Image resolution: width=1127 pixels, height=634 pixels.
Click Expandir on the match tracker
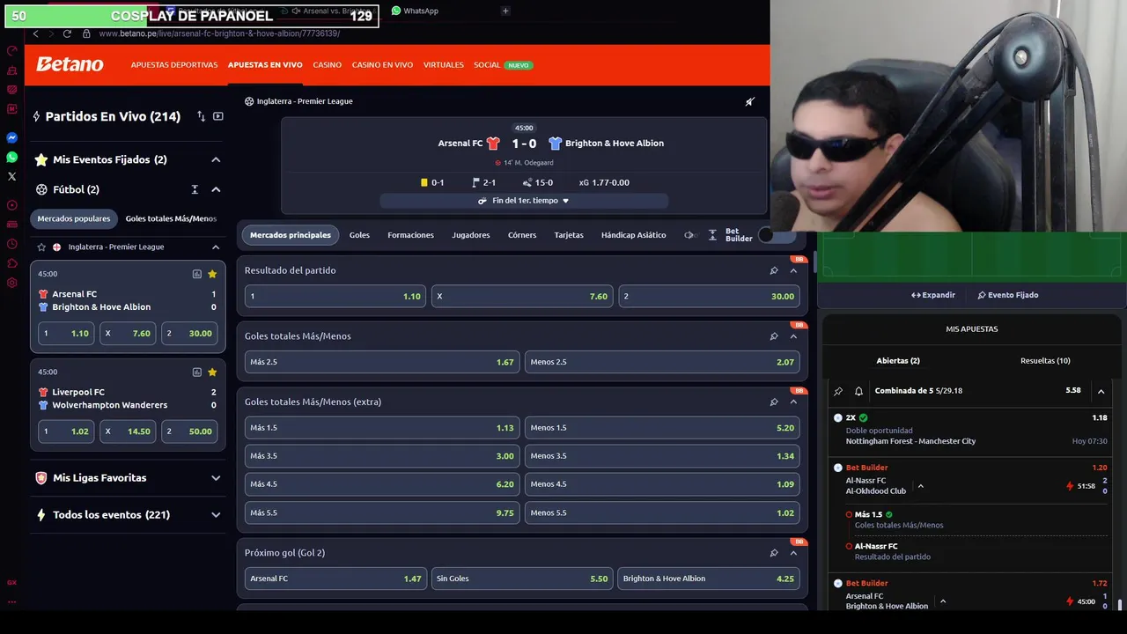(933, 295)
